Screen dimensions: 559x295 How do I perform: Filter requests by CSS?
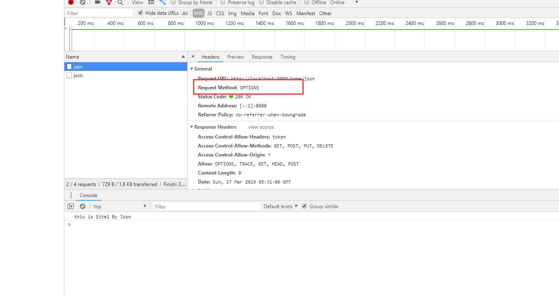tap(220, 13)
